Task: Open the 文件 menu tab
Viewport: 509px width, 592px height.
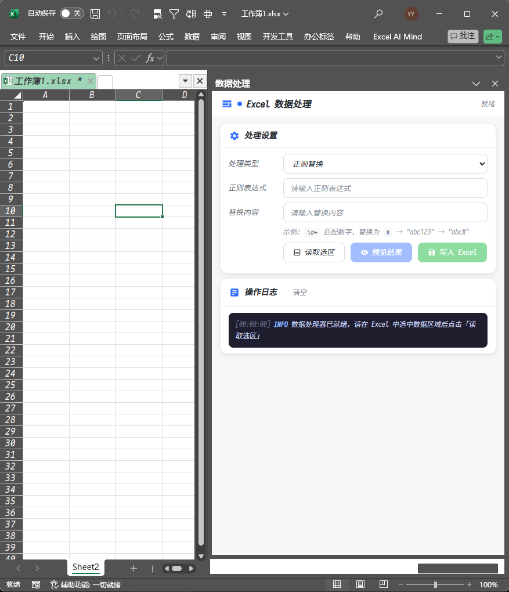Action: tap(18, 37)
